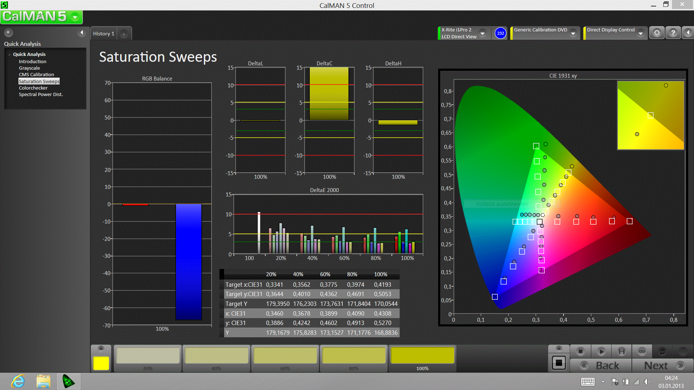694x390 pixels.
Task: Expand the X-Rite i1Pro 2 meter dropdown
Action: (483, 34)
